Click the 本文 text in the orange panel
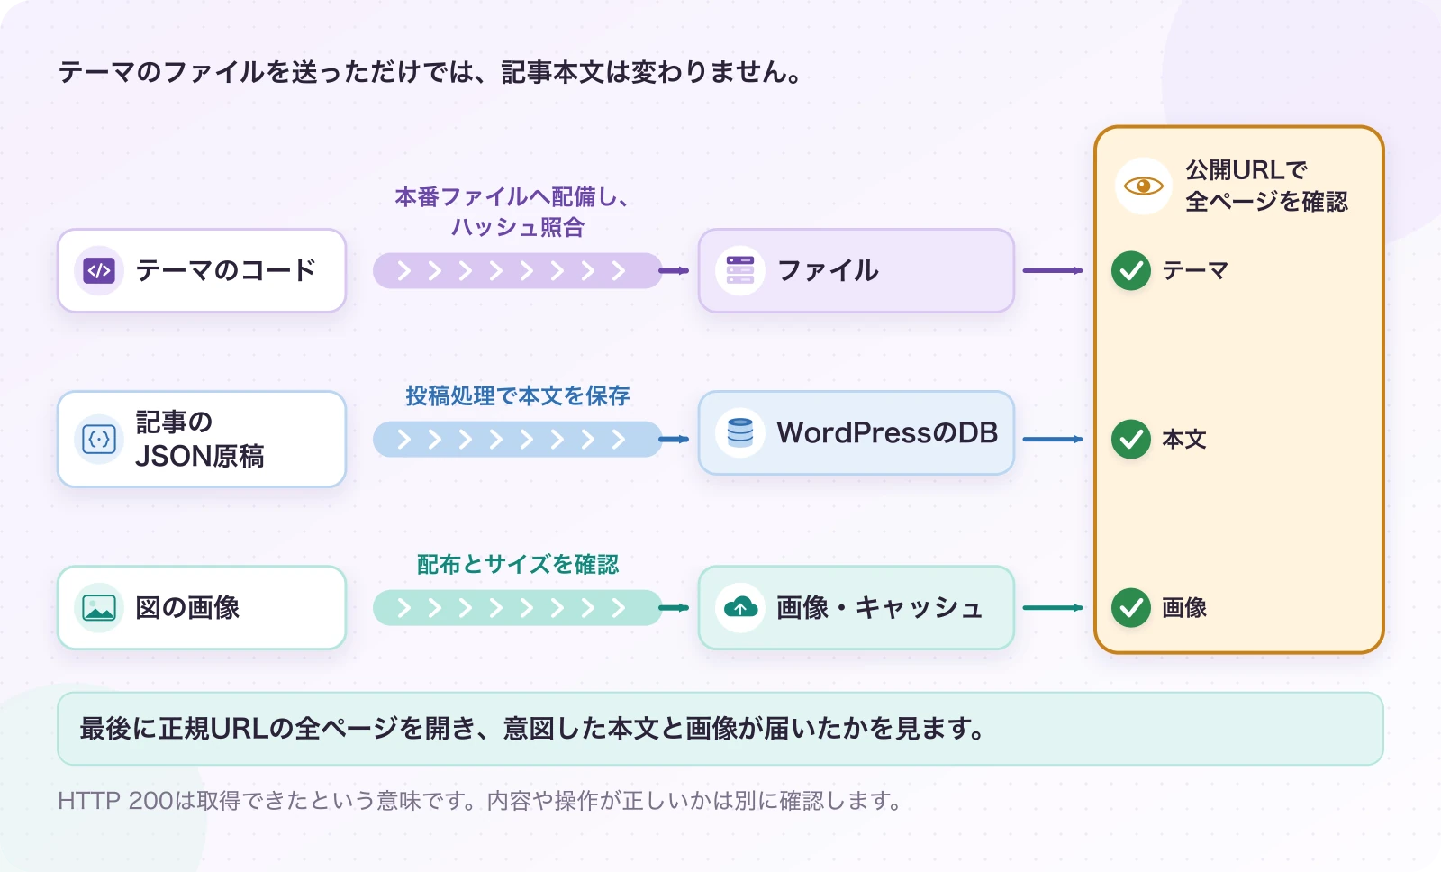The width and height of the screenshot is (1441, 872). (1184, 439)
